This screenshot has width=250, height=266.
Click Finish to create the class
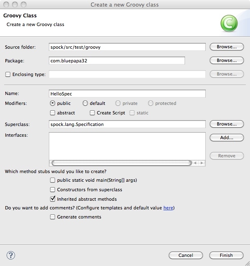tap(226, 255)
